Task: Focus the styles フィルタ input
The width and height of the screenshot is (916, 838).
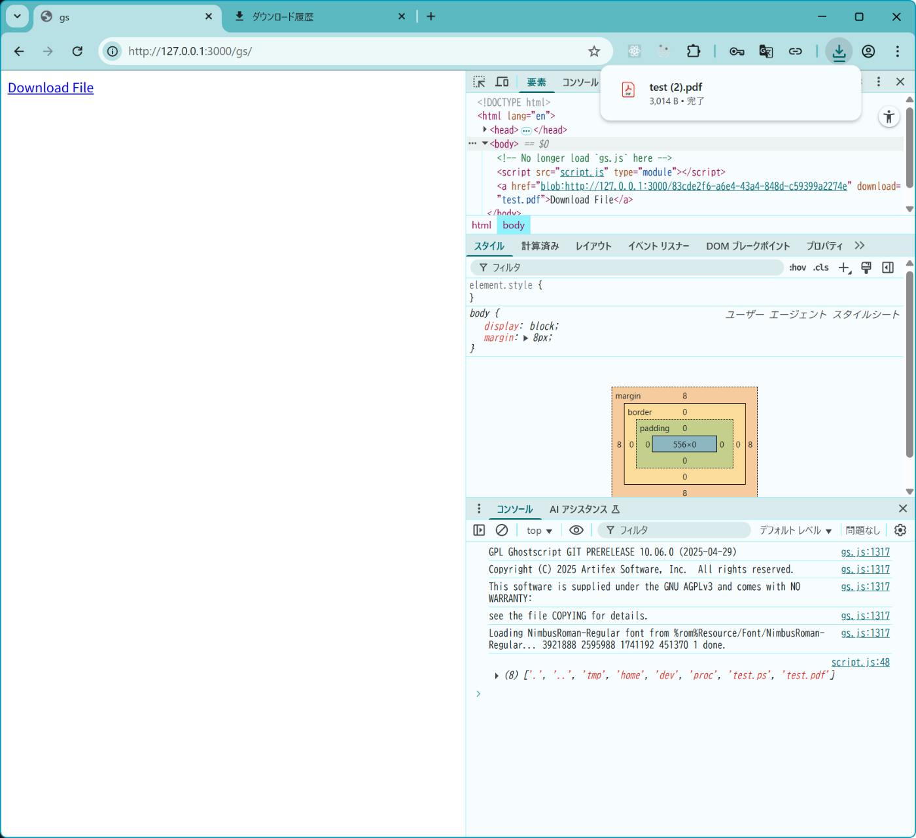Action: (x=627, y=268)
